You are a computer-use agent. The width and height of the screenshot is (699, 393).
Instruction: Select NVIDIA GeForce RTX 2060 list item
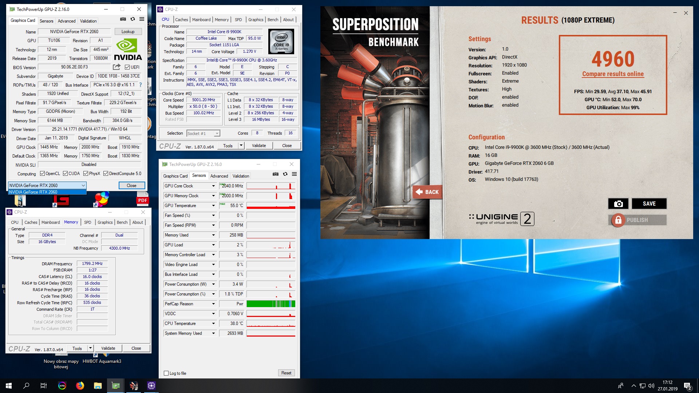click(47, 192)
